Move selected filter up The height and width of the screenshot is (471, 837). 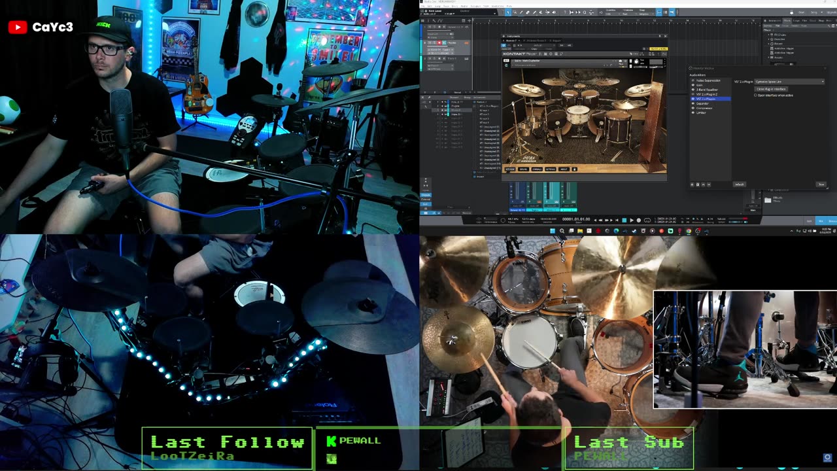pos(703,184)
